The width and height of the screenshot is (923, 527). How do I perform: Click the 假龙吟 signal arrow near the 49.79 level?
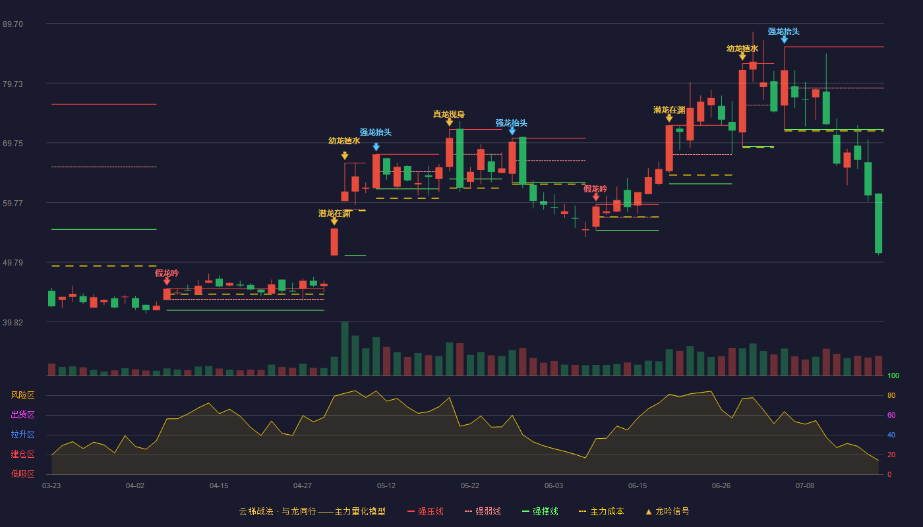point(167,281)
